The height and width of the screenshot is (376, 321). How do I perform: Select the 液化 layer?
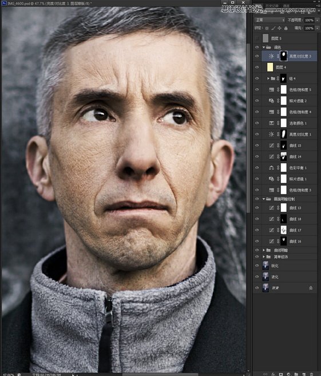click(x=286, y=277)
